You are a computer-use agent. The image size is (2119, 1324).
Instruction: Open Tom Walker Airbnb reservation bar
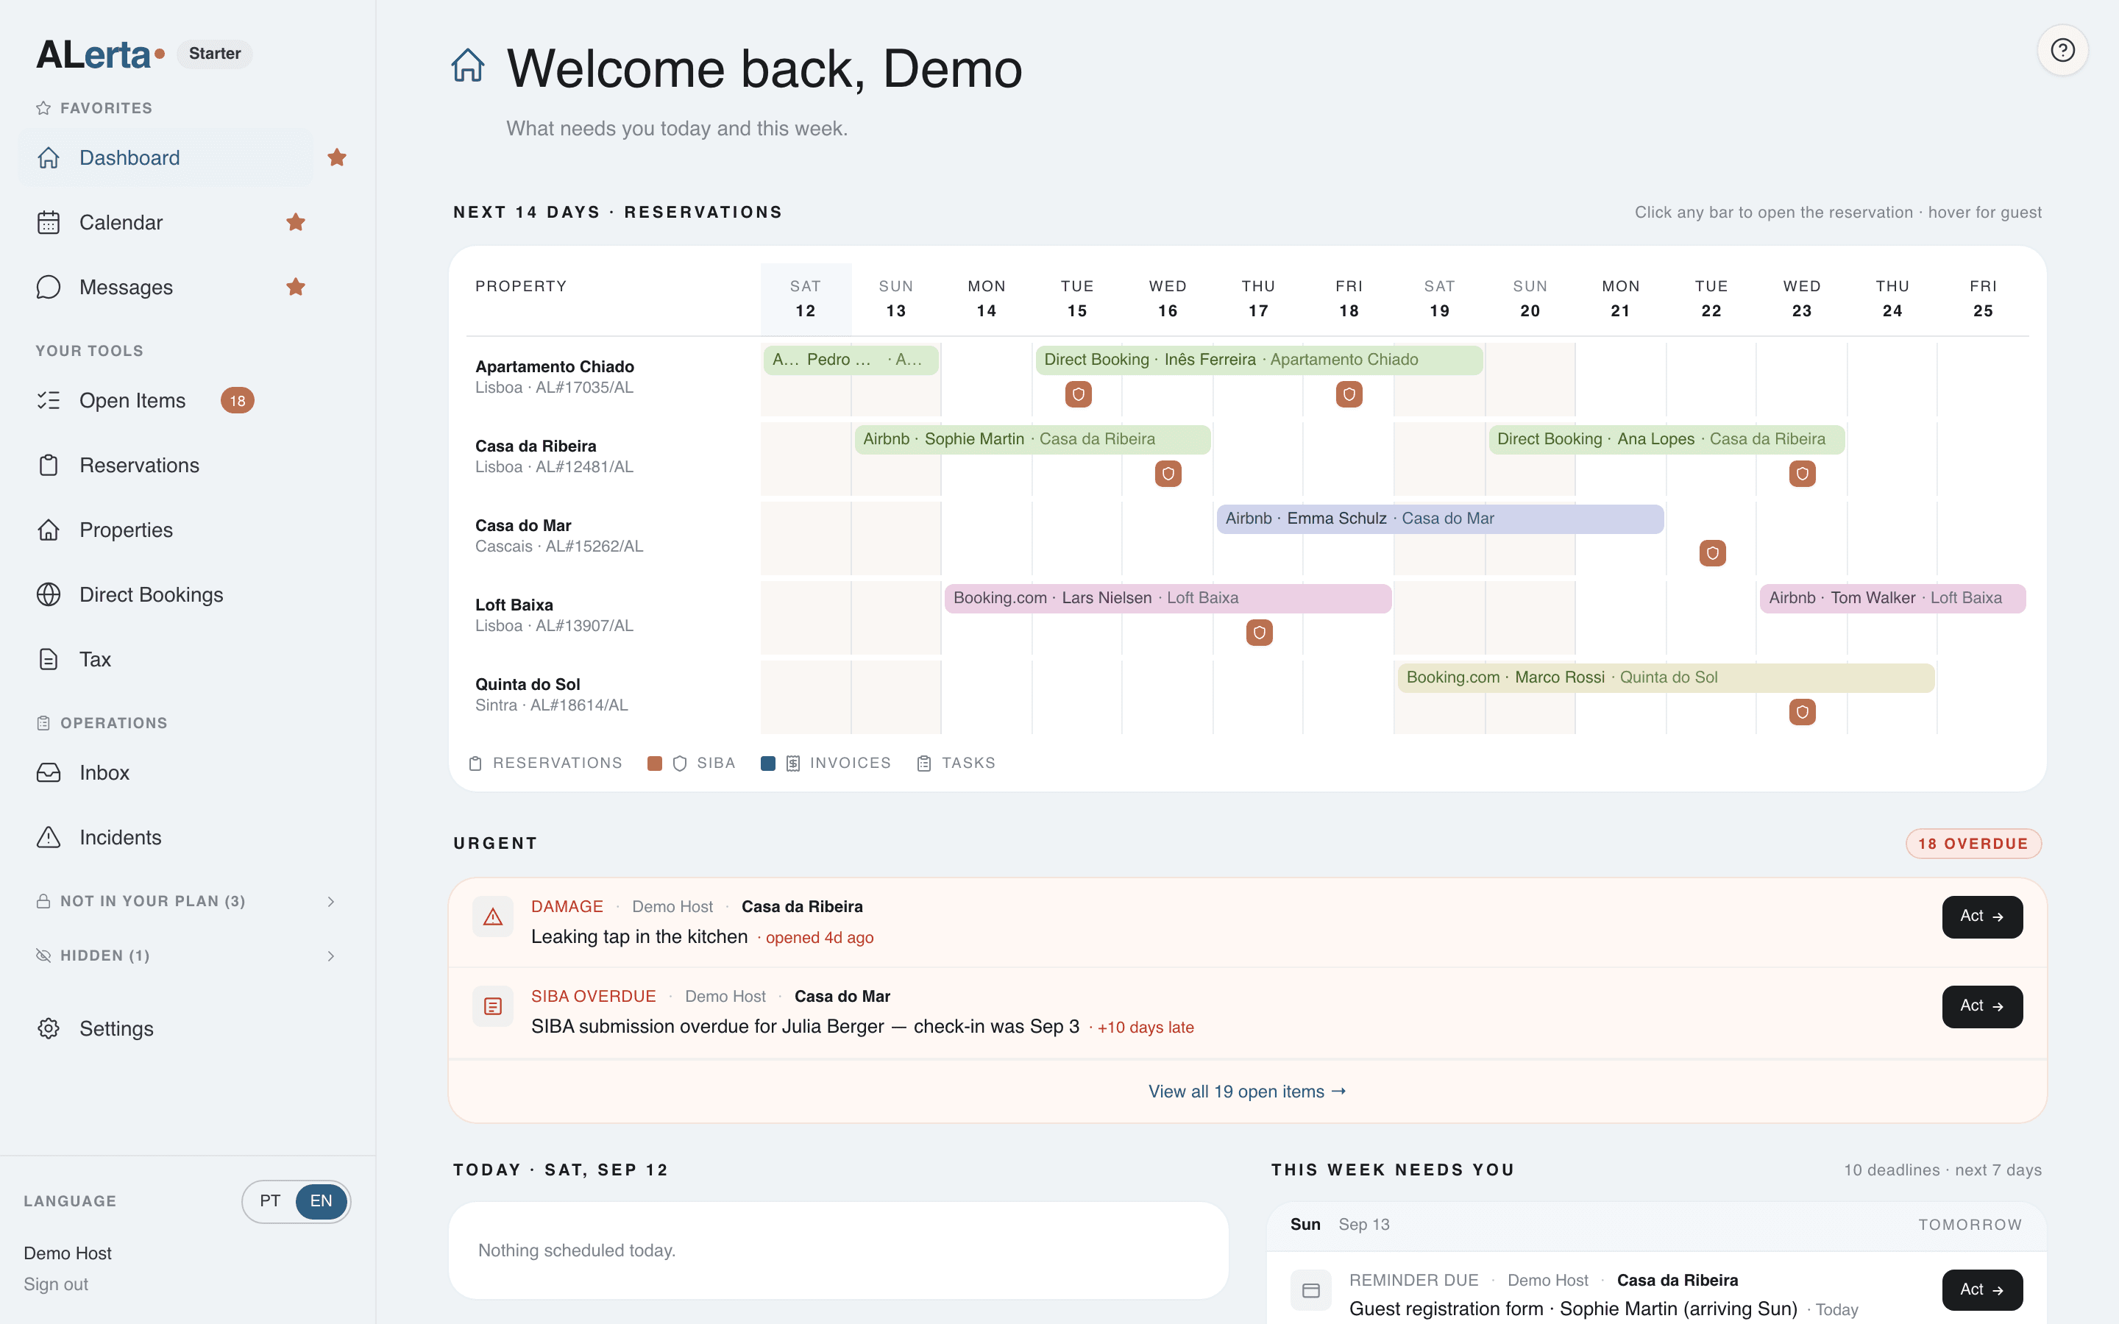click(1893, 598)
